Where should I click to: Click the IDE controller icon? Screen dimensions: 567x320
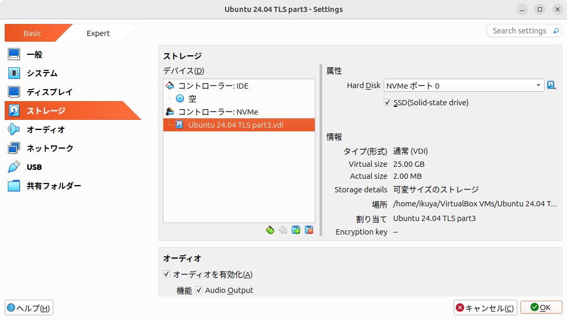pyautogui.click(x=170, y=86)
